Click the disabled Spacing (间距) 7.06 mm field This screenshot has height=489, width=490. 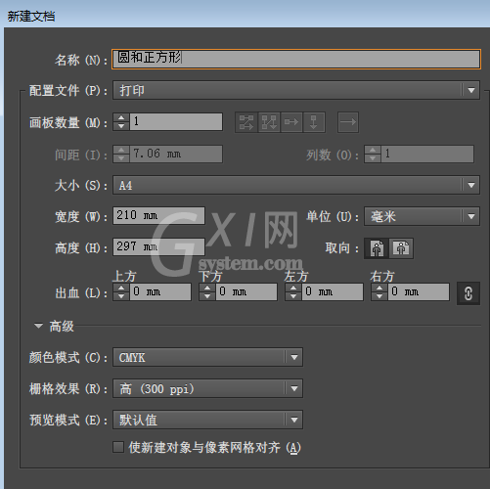point(176,154)
